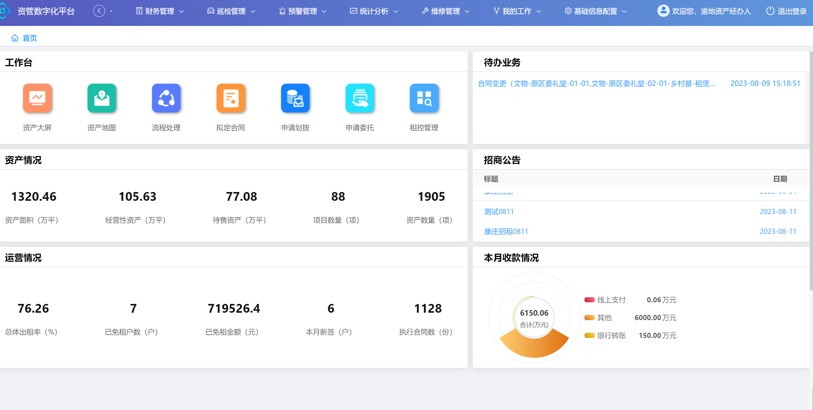Click the 77.08 待售资产 value
Image resolution: width=813 pixels, height=410 pixels.
[242, 197]
